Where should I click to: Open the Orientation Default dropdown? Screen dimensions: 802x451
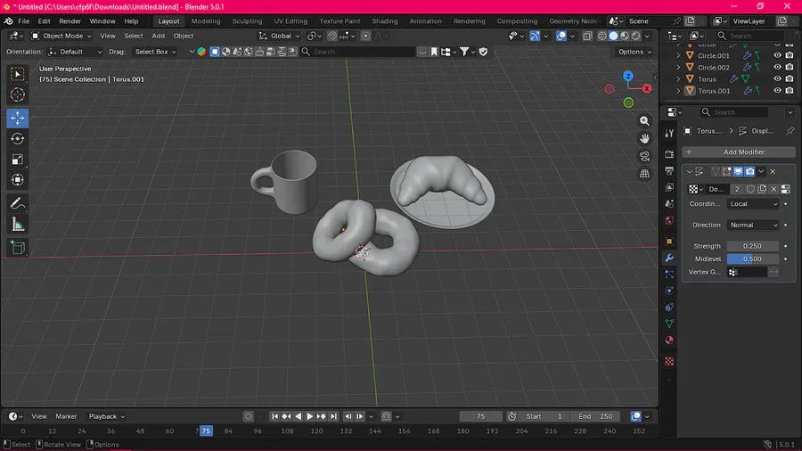point(75,52)
